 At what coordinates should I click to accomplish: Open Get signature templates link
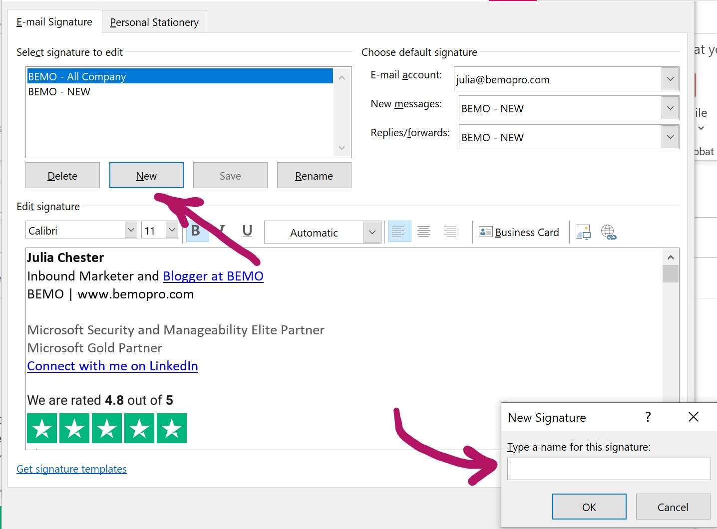click(x=71, y=469)
